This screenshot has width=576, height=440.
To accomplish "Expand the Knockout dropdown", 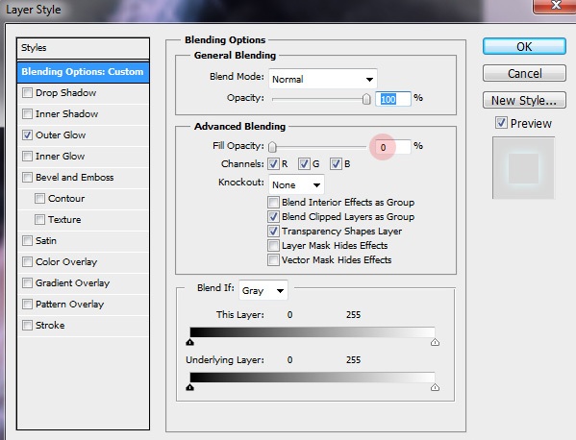I will (296, 184).
